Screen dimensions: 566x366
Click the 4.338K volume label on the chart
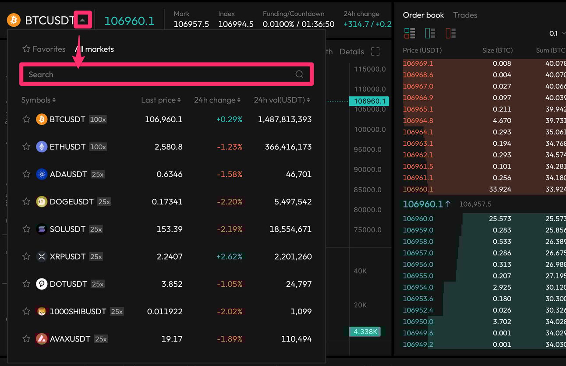point(365,331)
